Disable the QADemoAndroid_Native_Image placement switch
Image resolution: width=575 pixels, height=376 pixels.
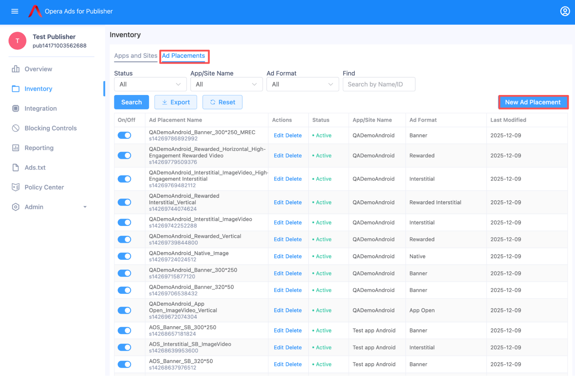124,256
